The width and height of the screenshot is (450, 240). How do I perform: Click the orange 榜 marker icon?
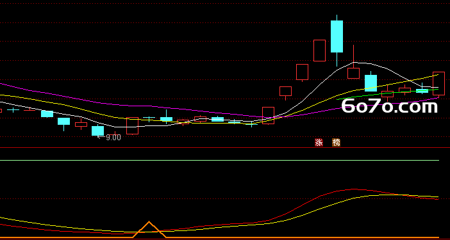point(336,142)
